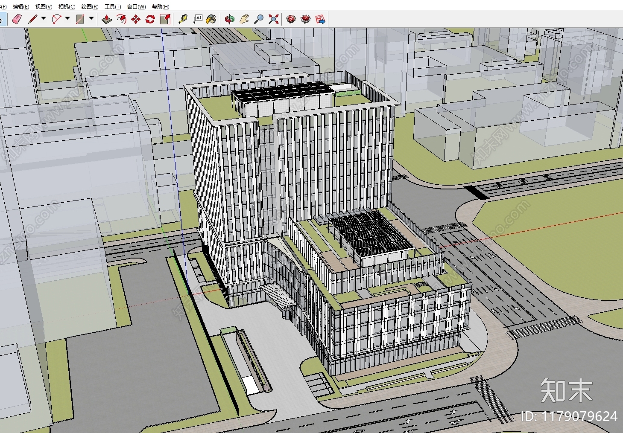Open the 绘图(R) menu

click(x=90, y=6)
